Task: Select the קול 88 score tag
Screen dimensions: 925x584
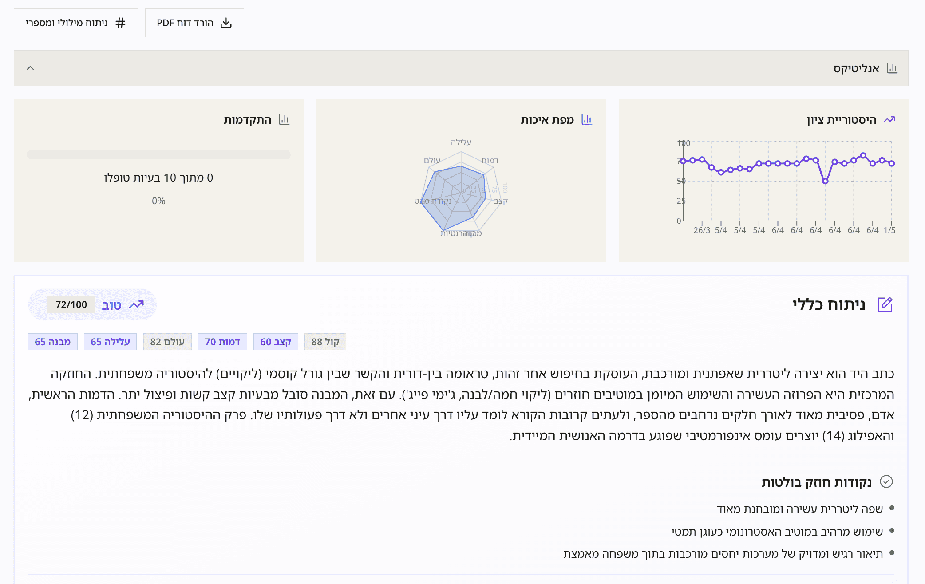Action: pos(325,342)
